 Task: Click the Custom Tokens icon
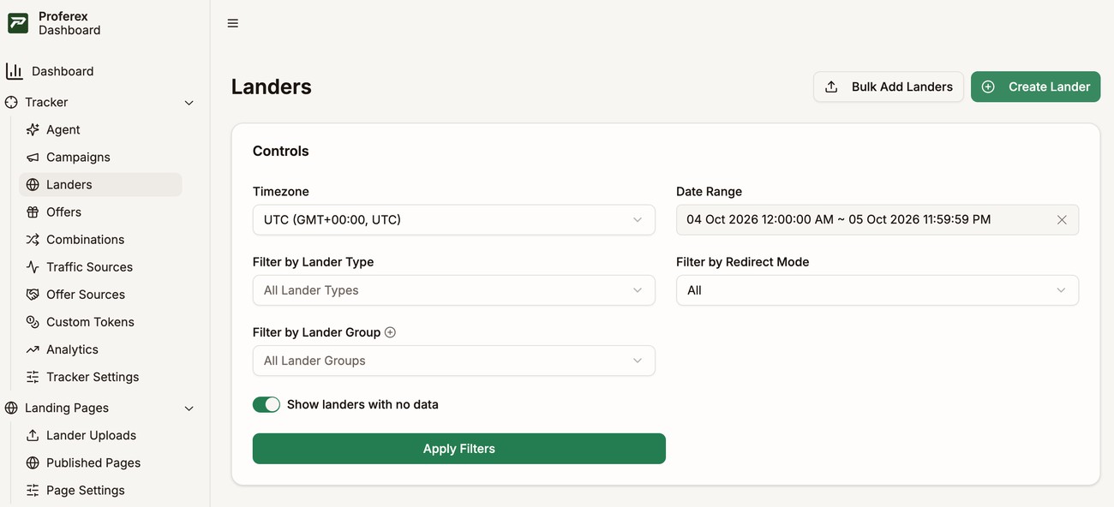click(x=33, y=322)
